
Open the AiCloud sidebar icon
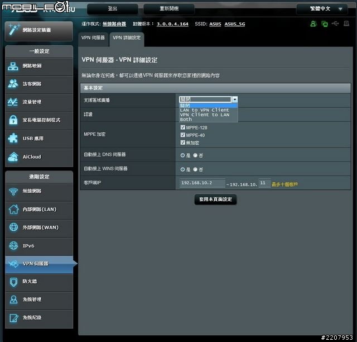pos(13,156)
